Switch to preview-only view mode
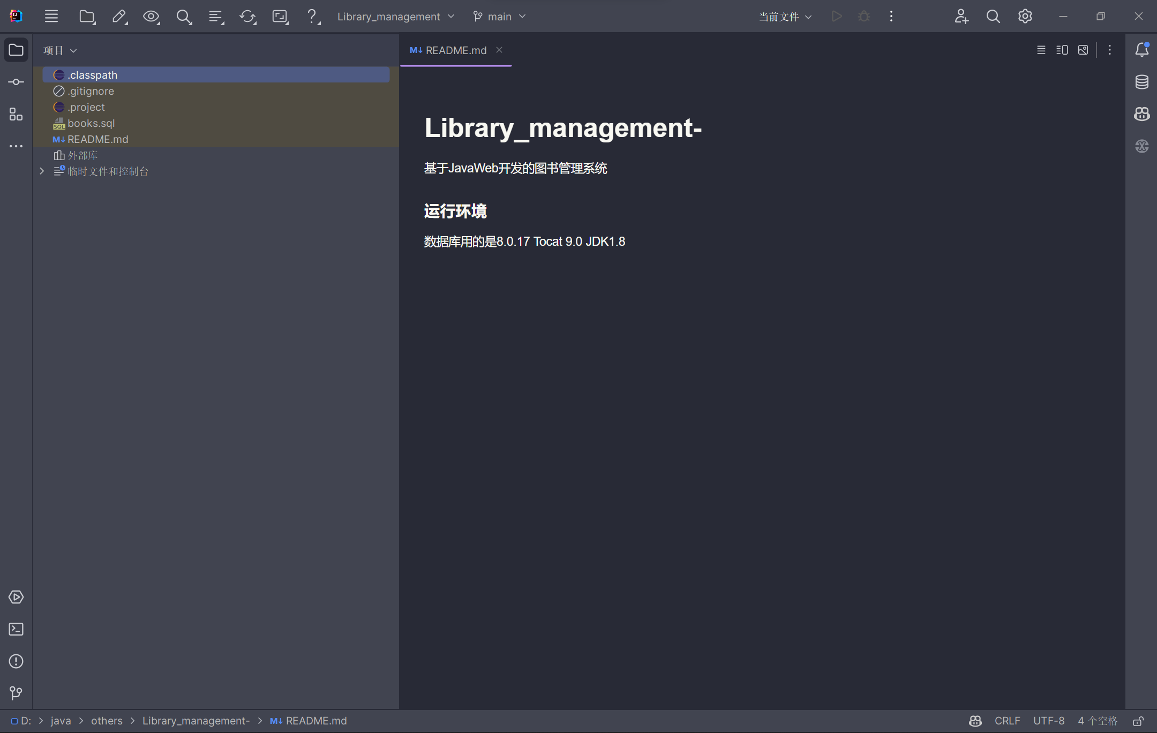 [x=1083, y=50]
